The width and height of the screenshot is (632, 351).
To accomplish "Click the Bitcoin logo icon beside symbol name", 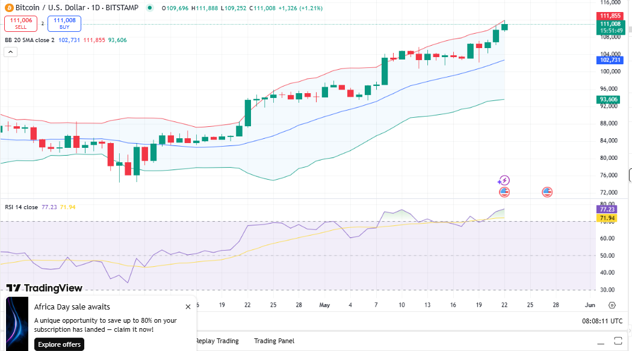I will pos(9,8).
